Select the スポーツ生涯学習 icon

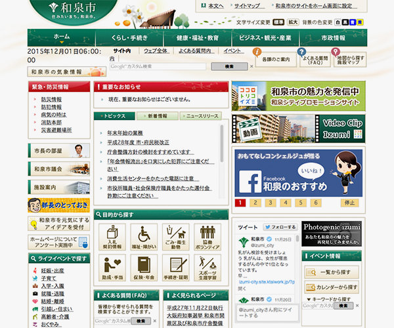pyautogui.click(x=207, y=268)
